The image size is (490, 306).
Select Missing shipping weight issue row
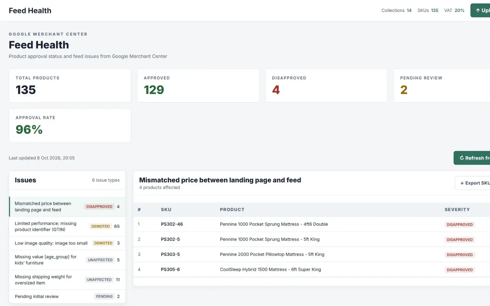[67, 280]
